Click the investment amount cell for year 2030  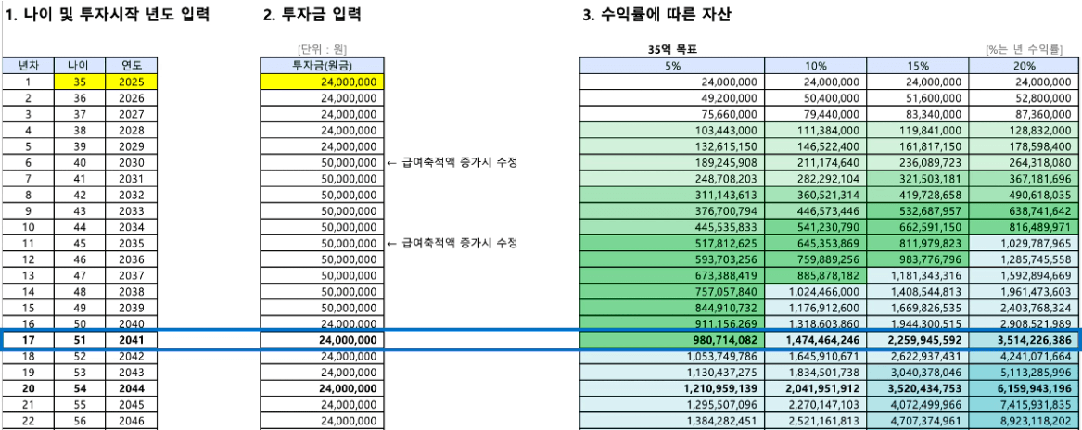[322, 163]
